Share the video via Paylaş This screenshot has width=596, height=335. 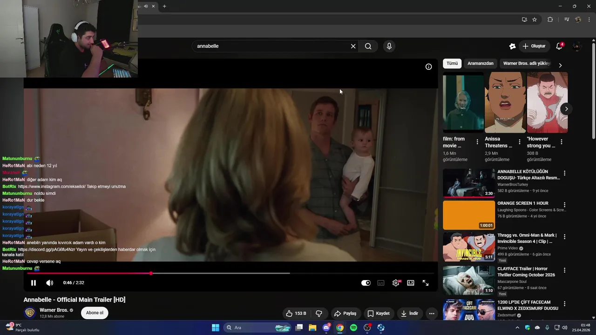(x=345, y=314)
